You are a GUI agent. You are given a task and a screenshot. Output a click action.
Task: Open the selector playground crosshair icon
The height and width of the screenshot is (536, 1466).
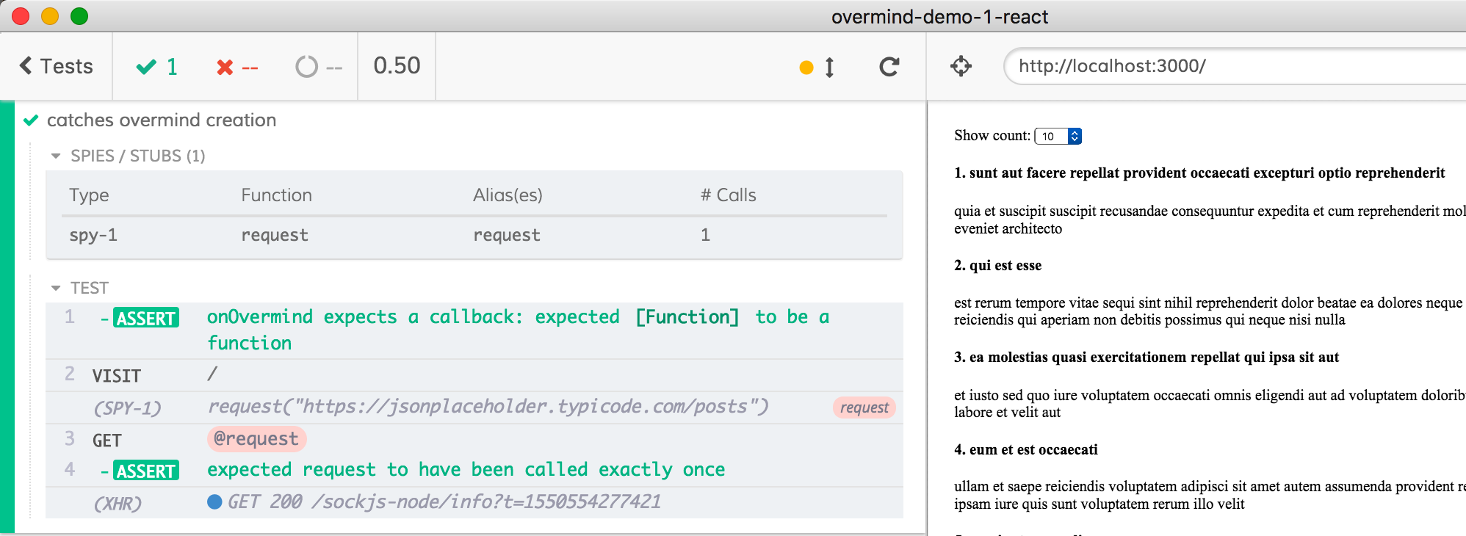point(961,66)
